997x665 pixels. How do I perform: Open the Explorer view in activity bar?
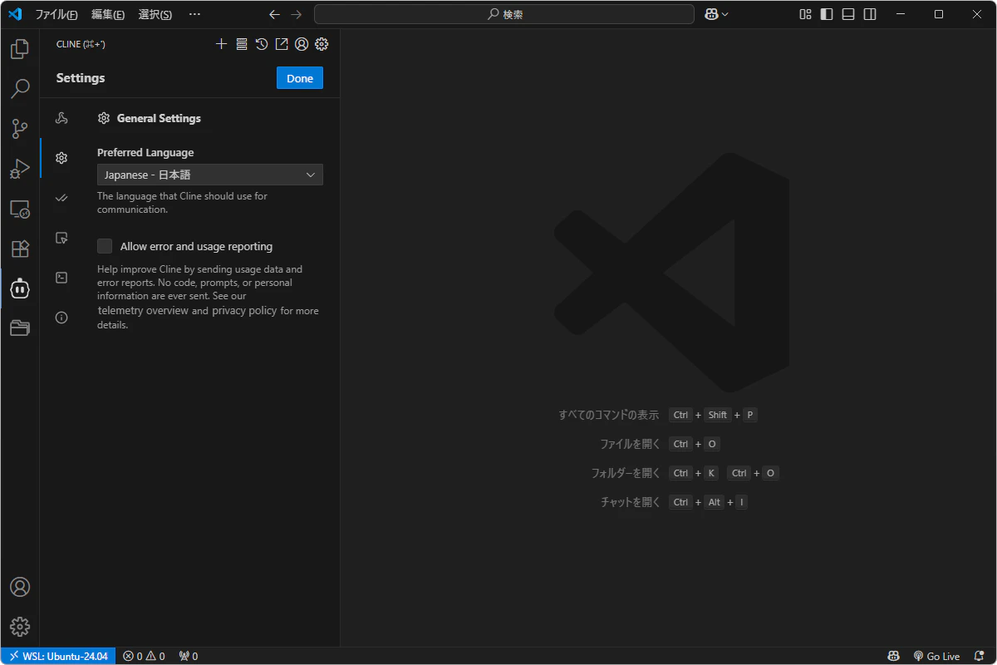coord(20,49)
